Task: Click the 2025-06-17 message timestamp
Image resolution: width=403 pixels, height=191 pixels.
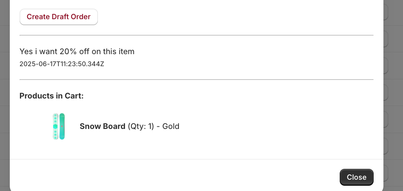Action: [x=62, y=64]
